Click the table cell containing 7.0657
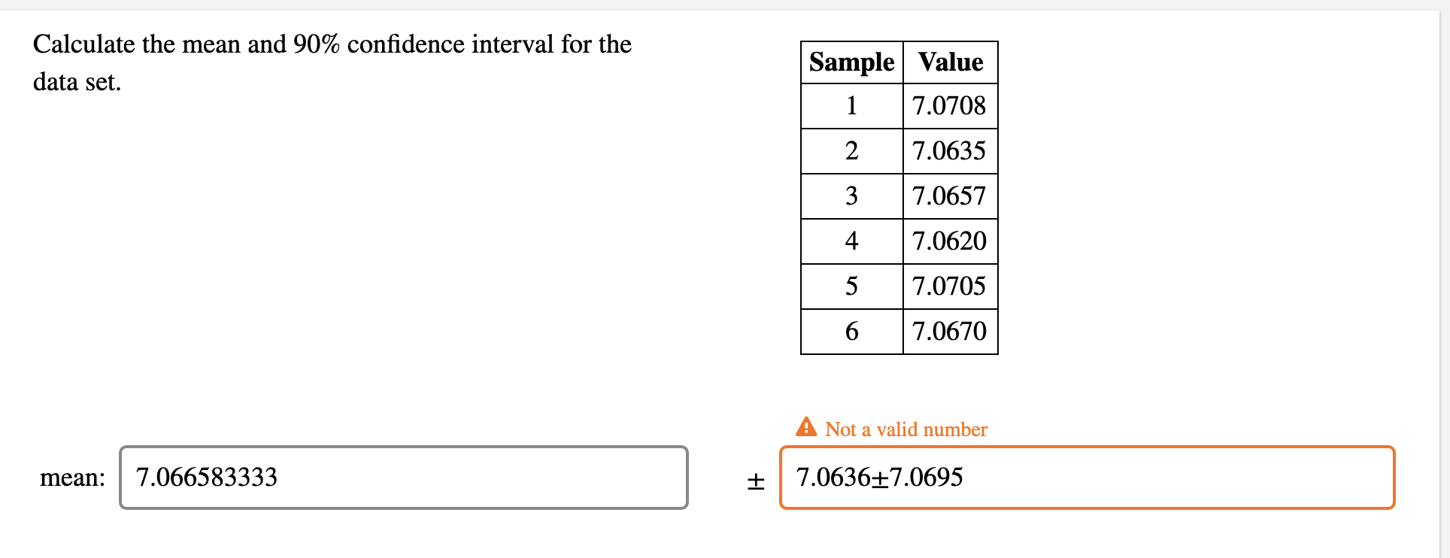Viewport: 1450px width, 558px height. pyautogui.click(x=948, y=196)
